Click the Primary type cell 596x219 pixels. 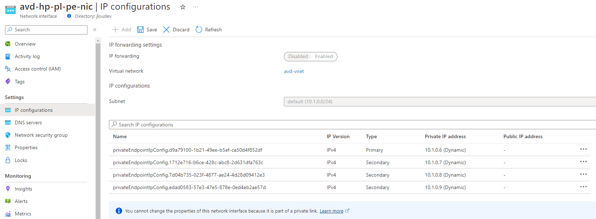click(374, 150)
